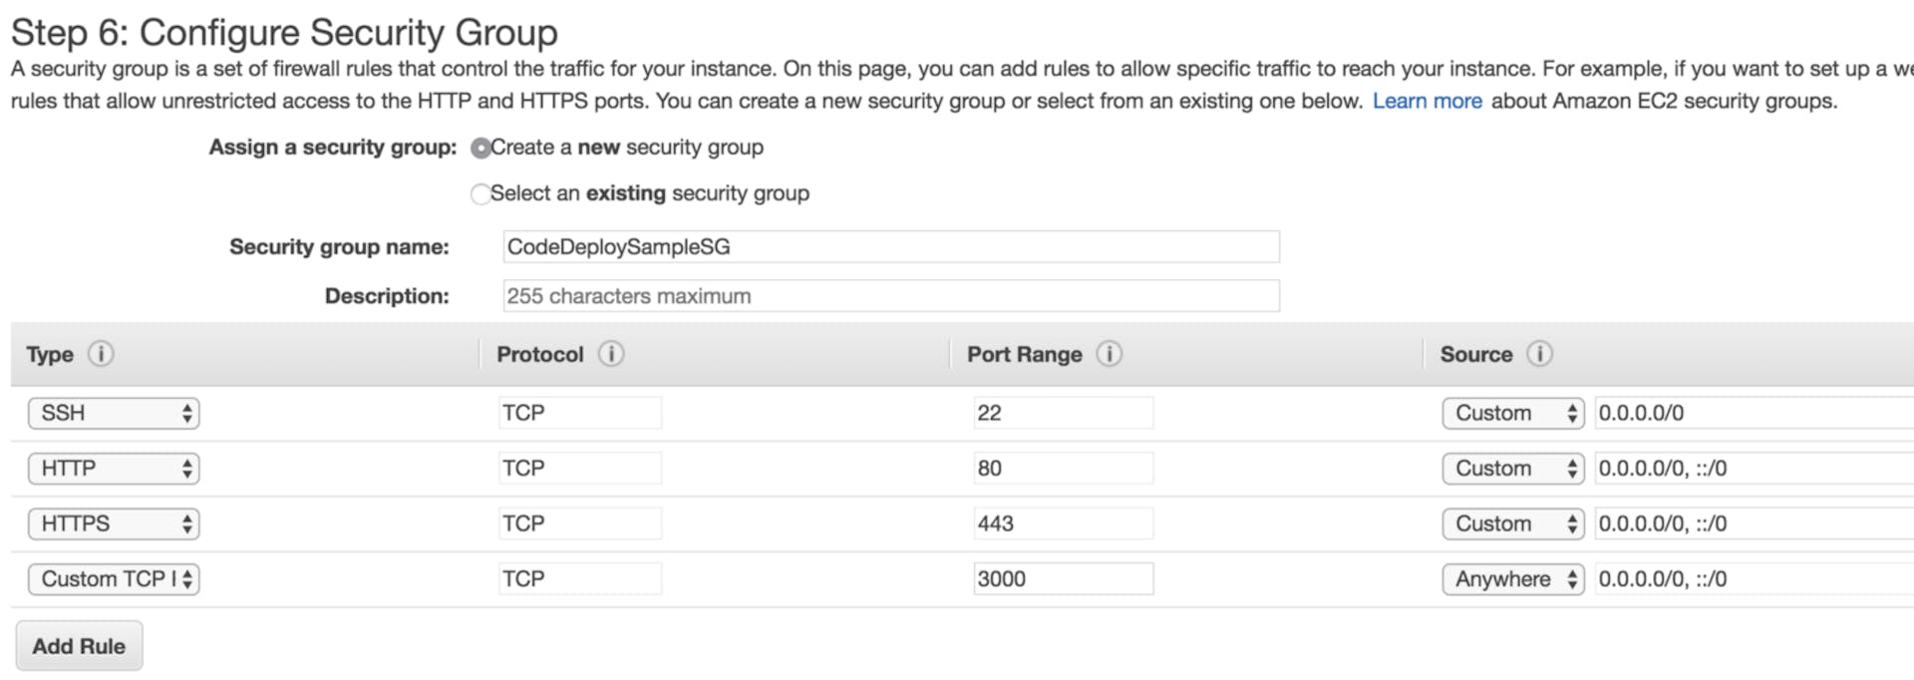
Task: Open the HTTP type dropdown
Action: point(114,469)
